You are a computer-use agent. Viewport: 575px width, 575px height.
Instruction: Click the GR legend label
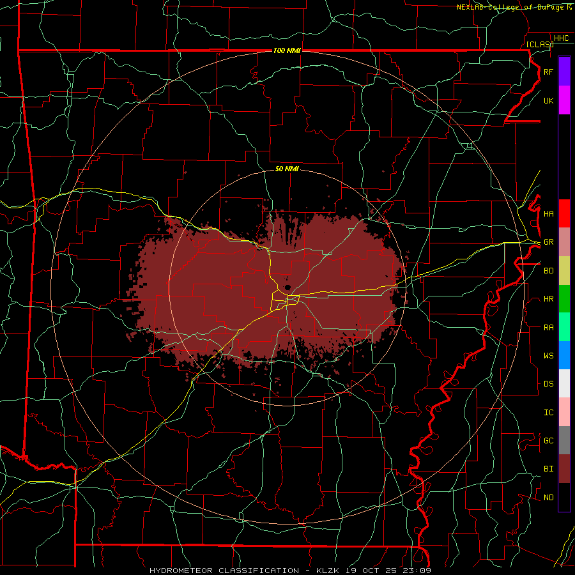pos(548,242)
